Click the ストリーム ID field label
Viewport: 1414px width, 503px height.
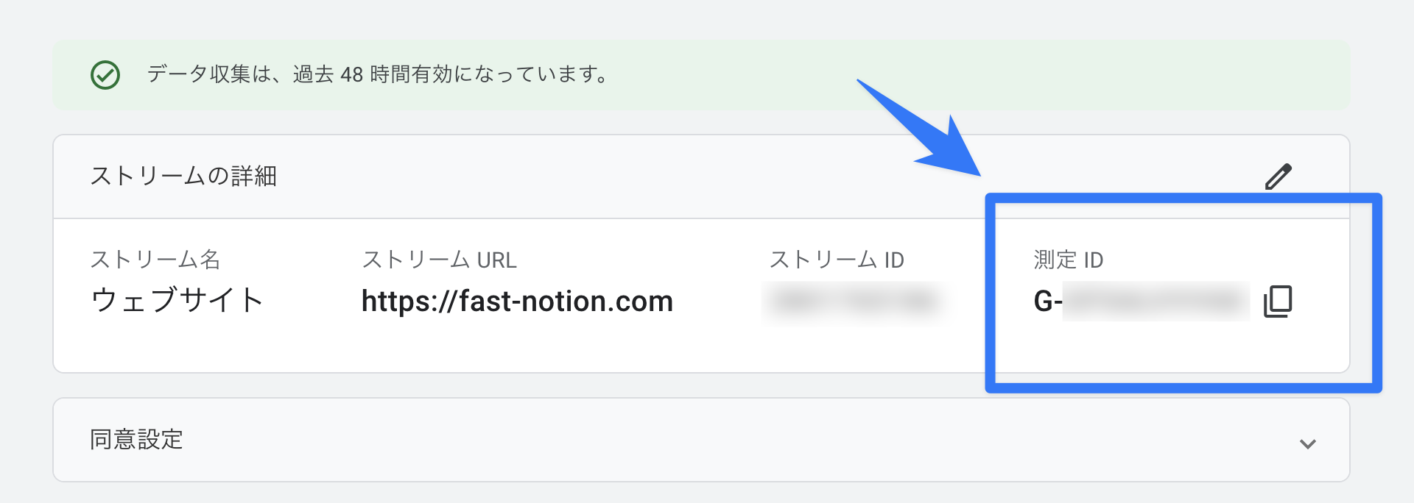point(837,260)
